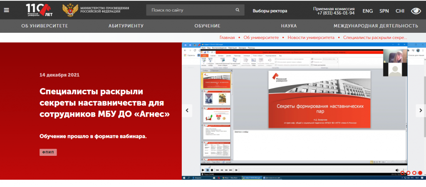Open the 'Выборы ректора' link
The image size is (426, 187).
point(270,11)
